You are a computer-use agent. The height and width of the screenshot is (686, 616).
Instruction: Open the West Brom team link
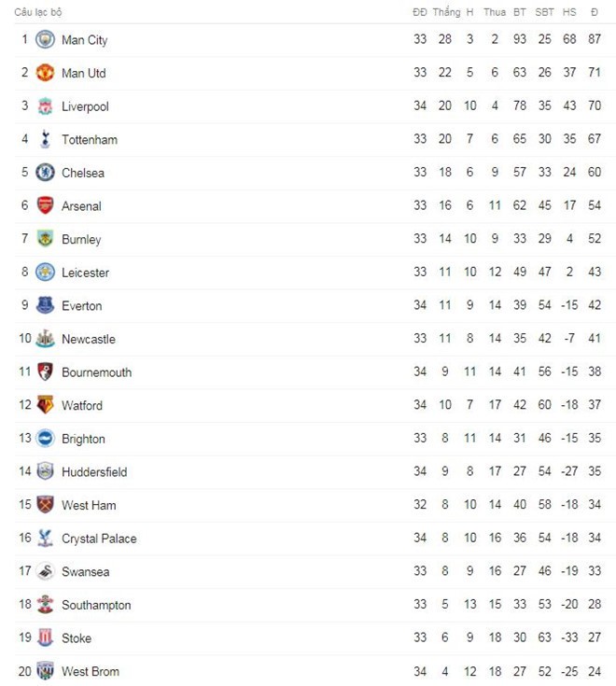click(x=91, y=672)
